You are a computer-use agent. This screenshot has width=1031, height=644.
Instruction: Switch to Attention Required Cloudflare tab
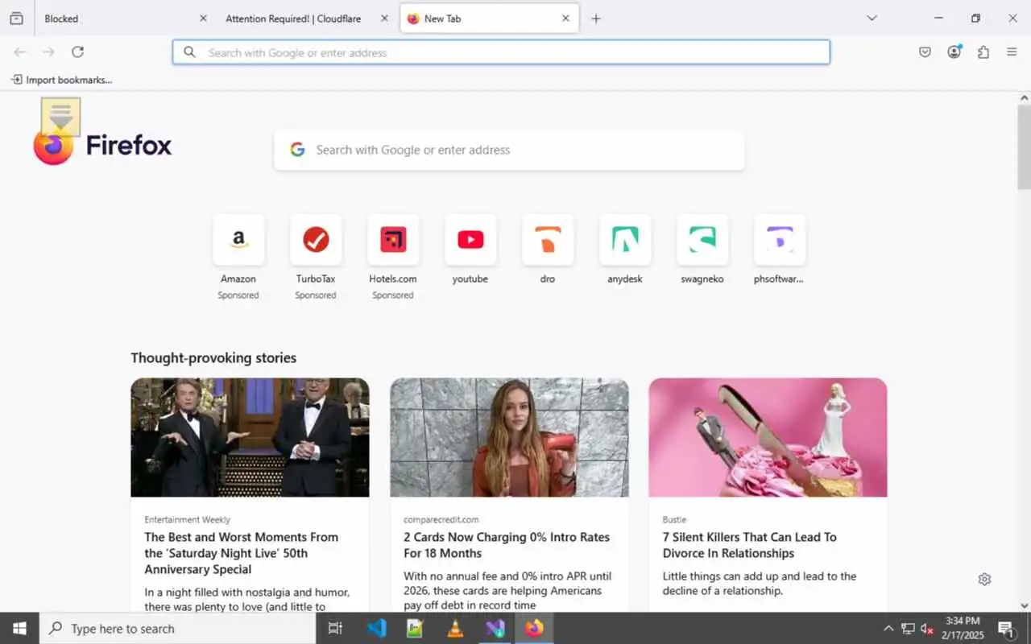point(306,19)
